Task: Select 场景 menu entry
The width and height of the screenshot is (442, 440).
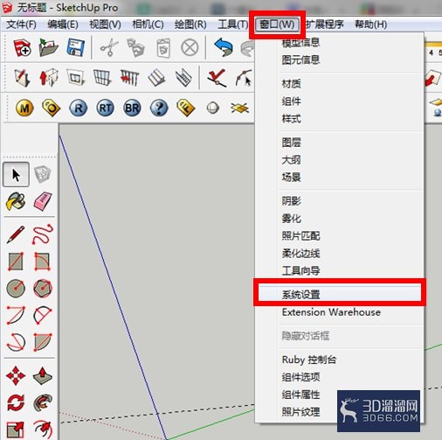Action: pos(291,178)
